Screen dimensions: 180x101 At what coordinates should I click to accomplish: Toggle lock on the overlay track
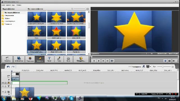click(x=5, y=92)
